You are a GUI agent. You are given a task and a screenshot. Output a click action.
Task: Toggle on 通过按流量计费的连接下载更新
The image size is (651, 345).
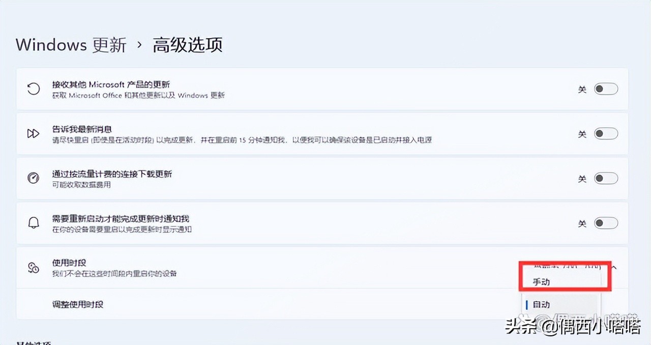point(605,178)
